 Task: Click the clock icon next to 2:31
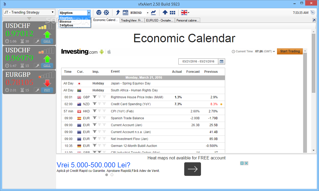coord(7,90)
